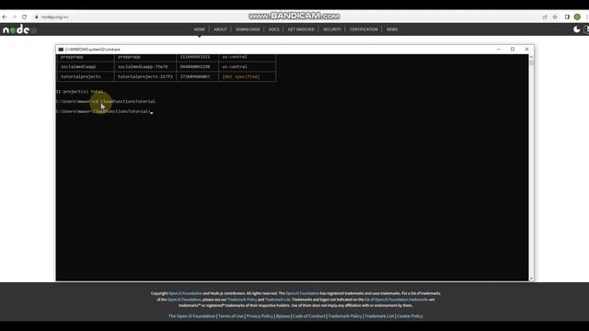Image resolution: width=589 pixels, height=331 pixels.
Task: Click the browser forward arrow
Action: coord(15,17)
